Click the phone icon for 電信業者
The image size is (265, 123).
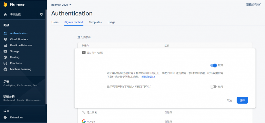click(84, 112)
